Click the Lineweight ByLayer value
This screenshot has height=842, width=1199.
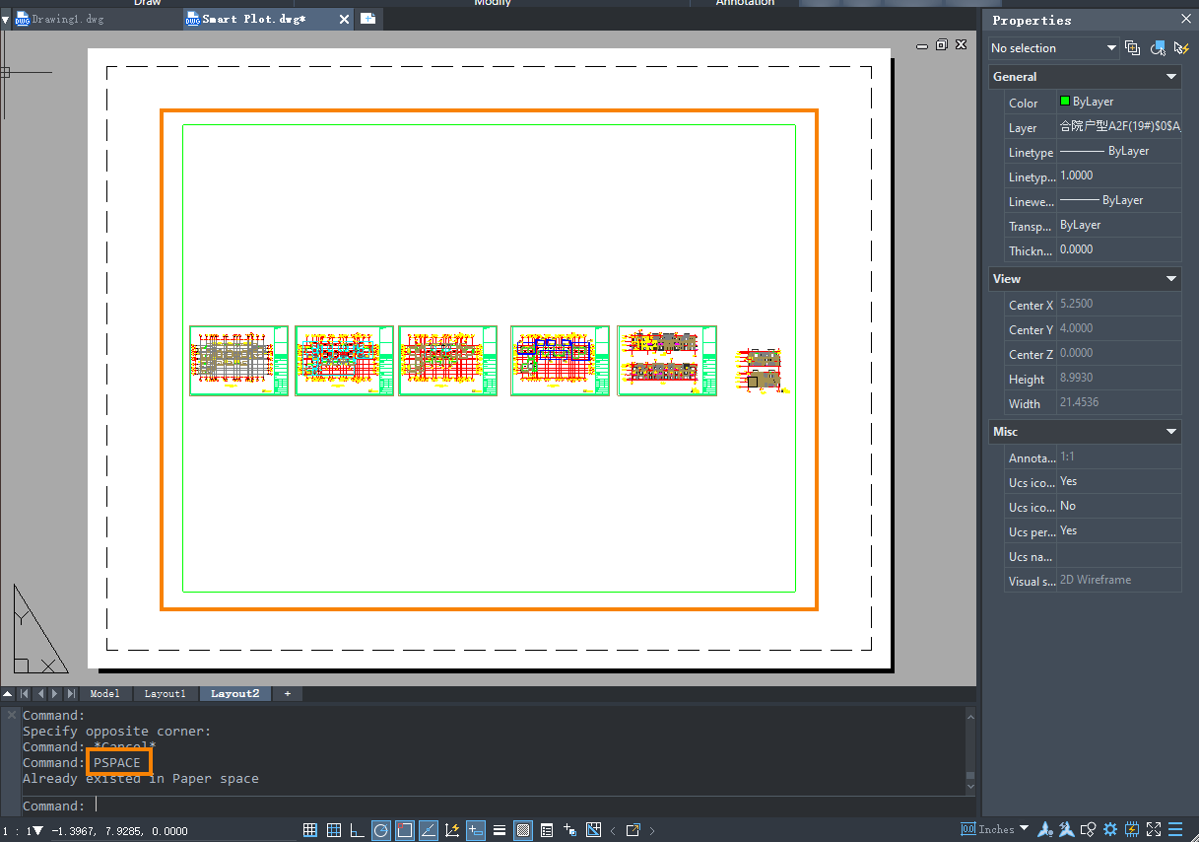coord(1119,200)
